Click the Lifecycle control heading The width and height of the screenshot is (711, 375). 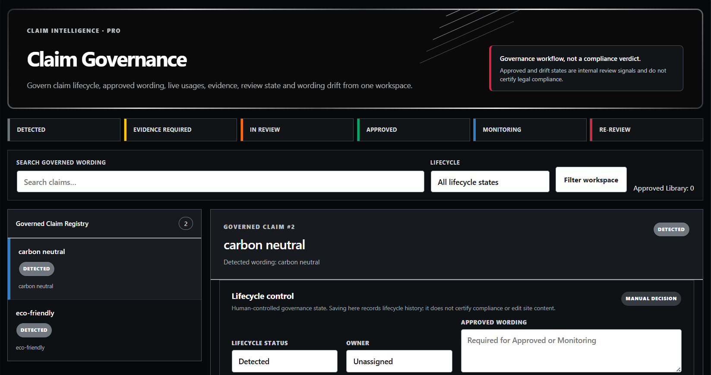(x=262, y=296)
